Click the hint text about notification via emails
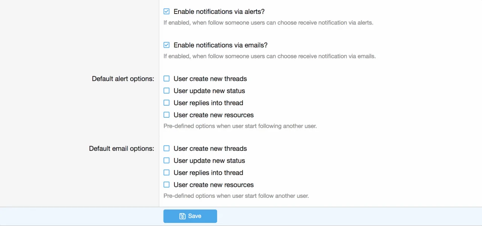The width and height of the screenshot is (482, 226). [269, 56]
